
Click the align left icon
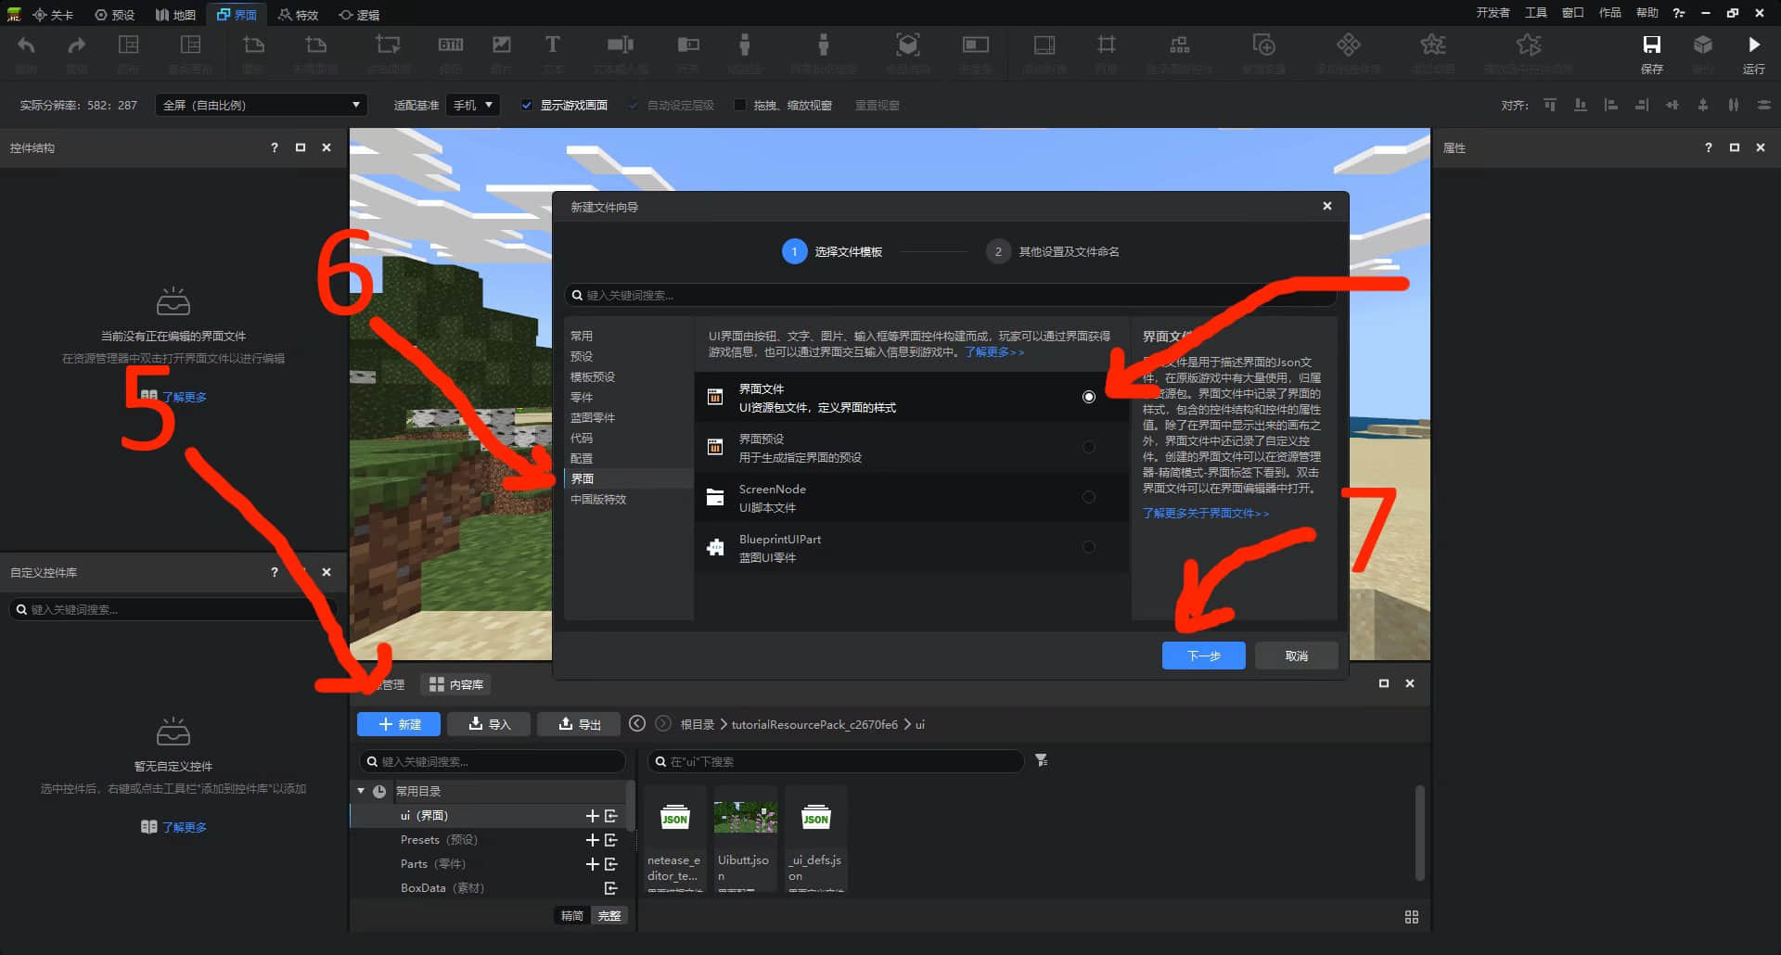[x=1611, y=105]
